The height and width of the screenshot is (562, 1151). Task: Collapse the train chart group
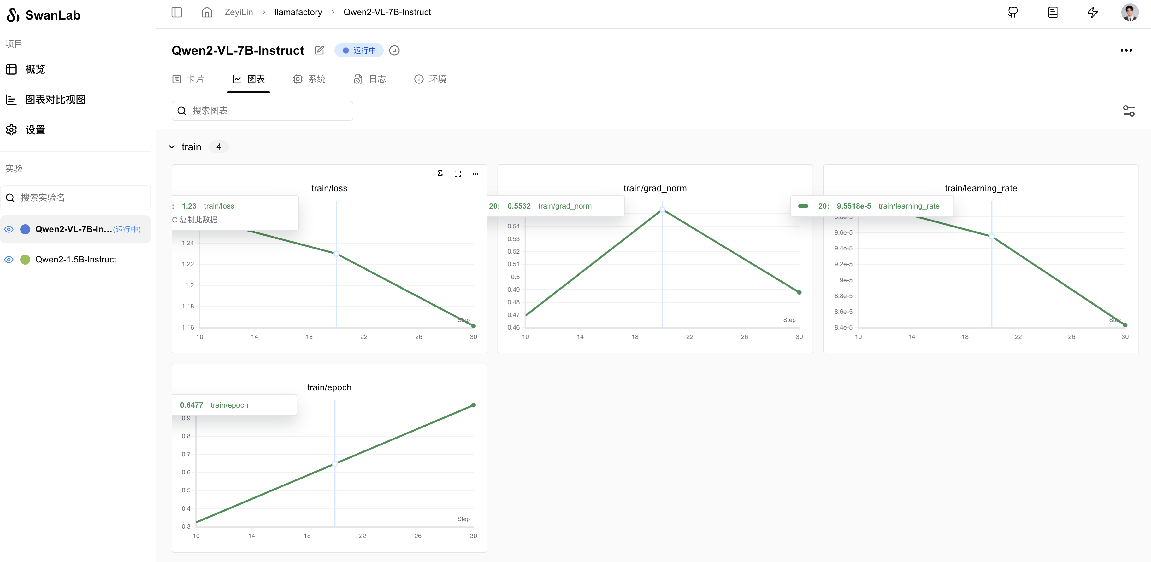[172, 147]
